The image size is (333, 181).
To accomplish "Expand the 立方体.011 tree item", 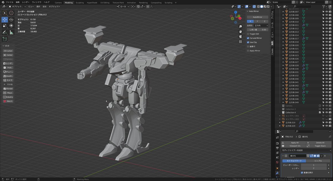I will pos(283,25).
